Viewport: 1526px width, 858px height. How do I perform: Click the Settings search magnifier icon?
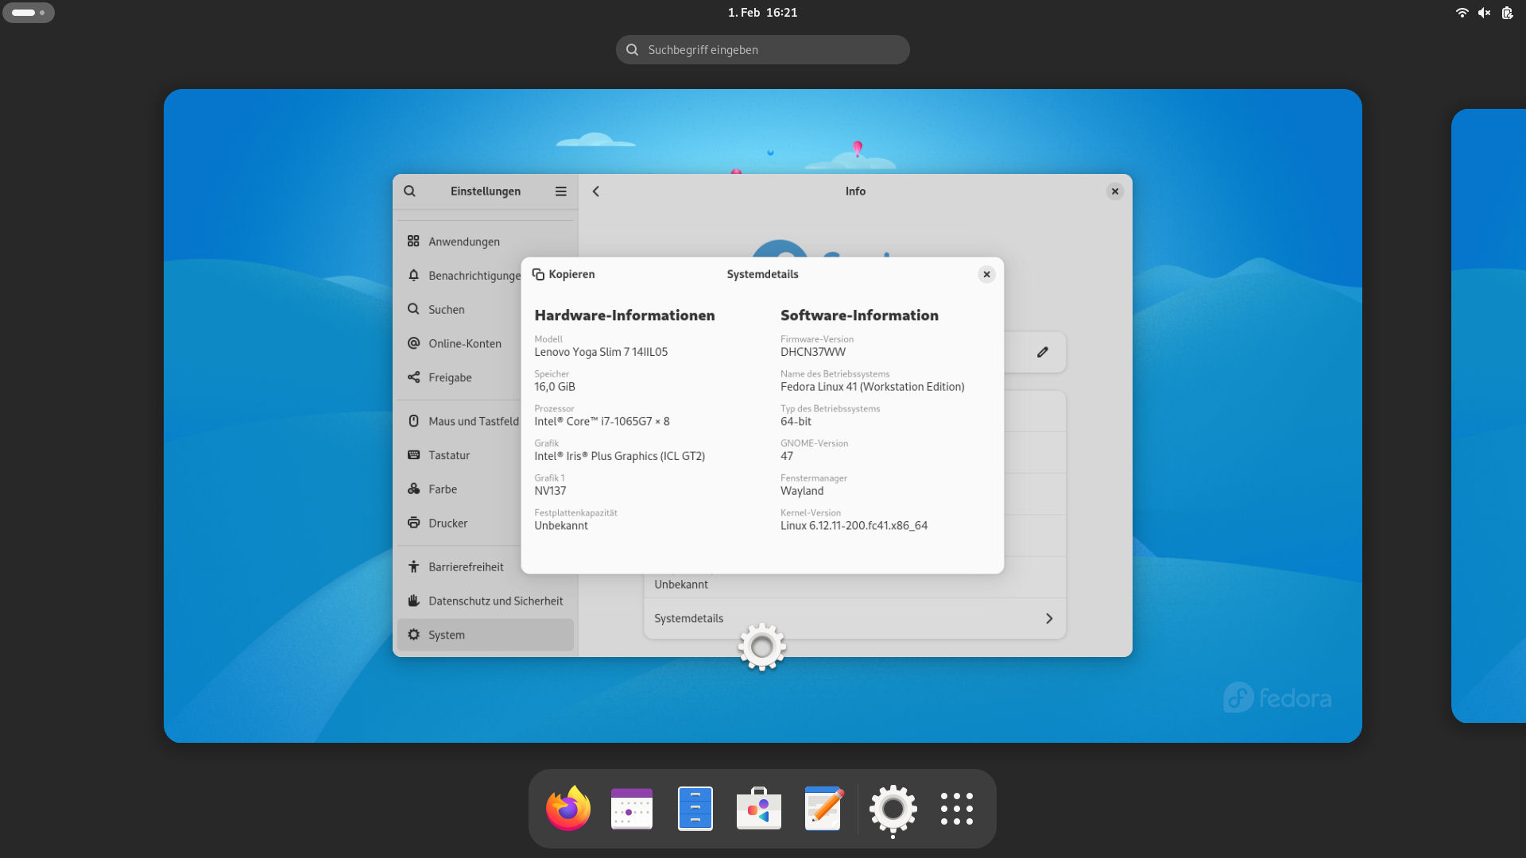[409, 191]
